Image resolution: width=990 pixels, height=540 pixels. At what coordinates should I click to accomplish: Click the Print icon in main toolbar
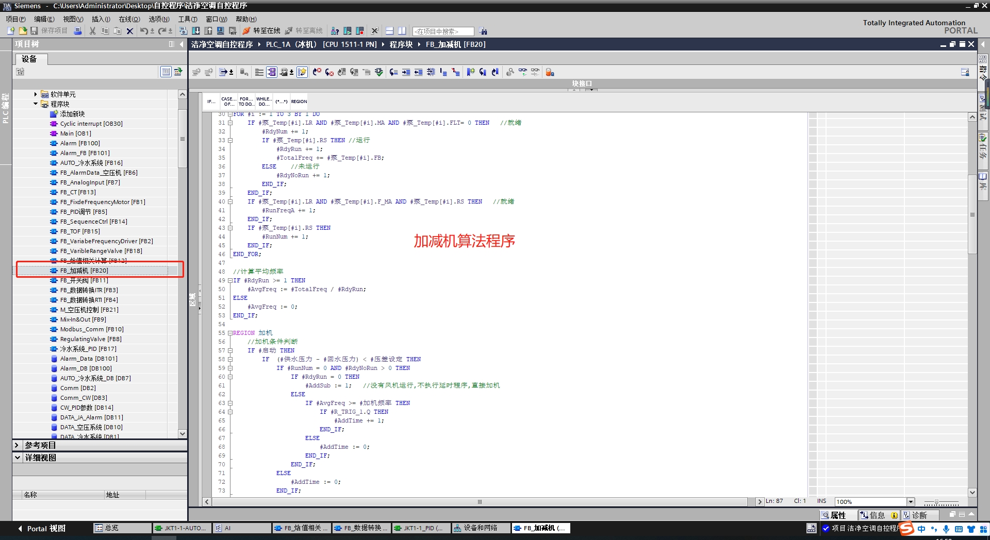coord(78,31)
